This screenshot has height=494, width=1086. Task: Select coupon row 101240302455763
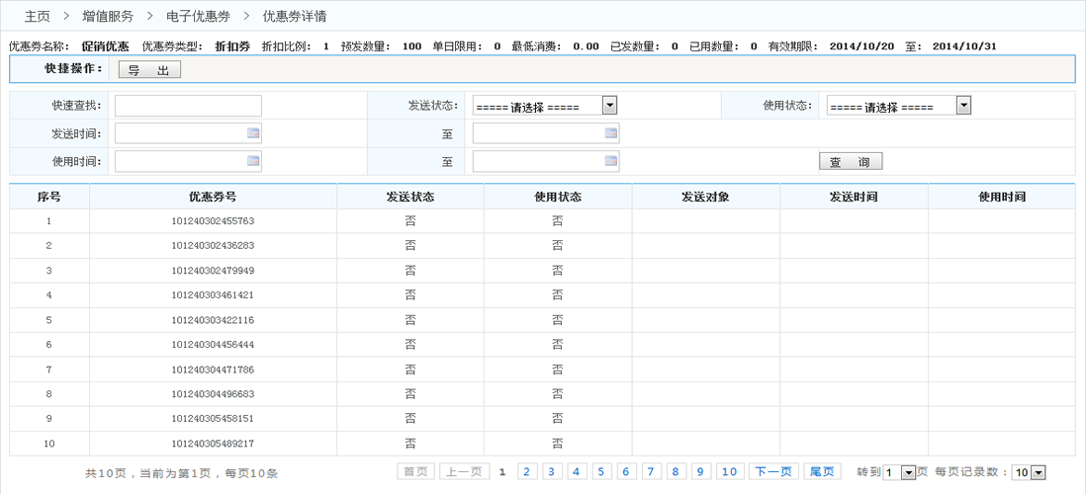213,221
